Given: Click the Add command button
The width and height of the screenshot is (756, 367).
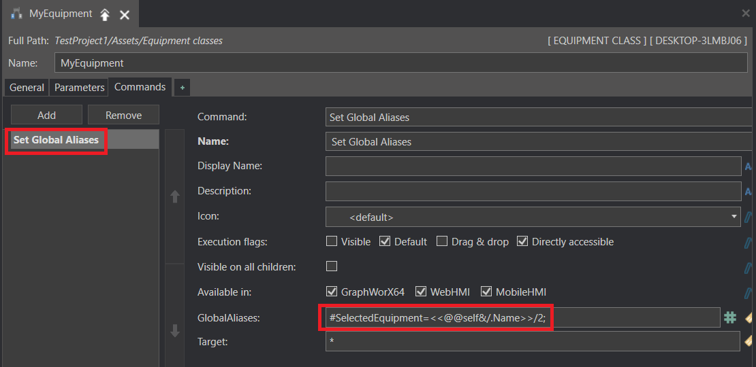Looking at the screenshot, I should pos(47,115).
